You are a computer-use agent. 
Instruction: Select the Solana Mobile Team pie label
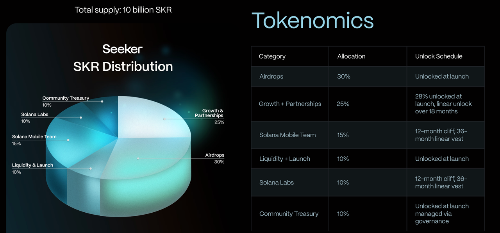[x=34, y=137]
